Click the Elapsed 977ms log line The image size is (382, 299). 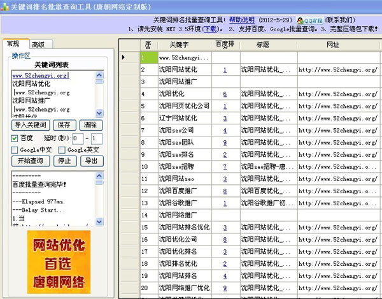(39, 201)
